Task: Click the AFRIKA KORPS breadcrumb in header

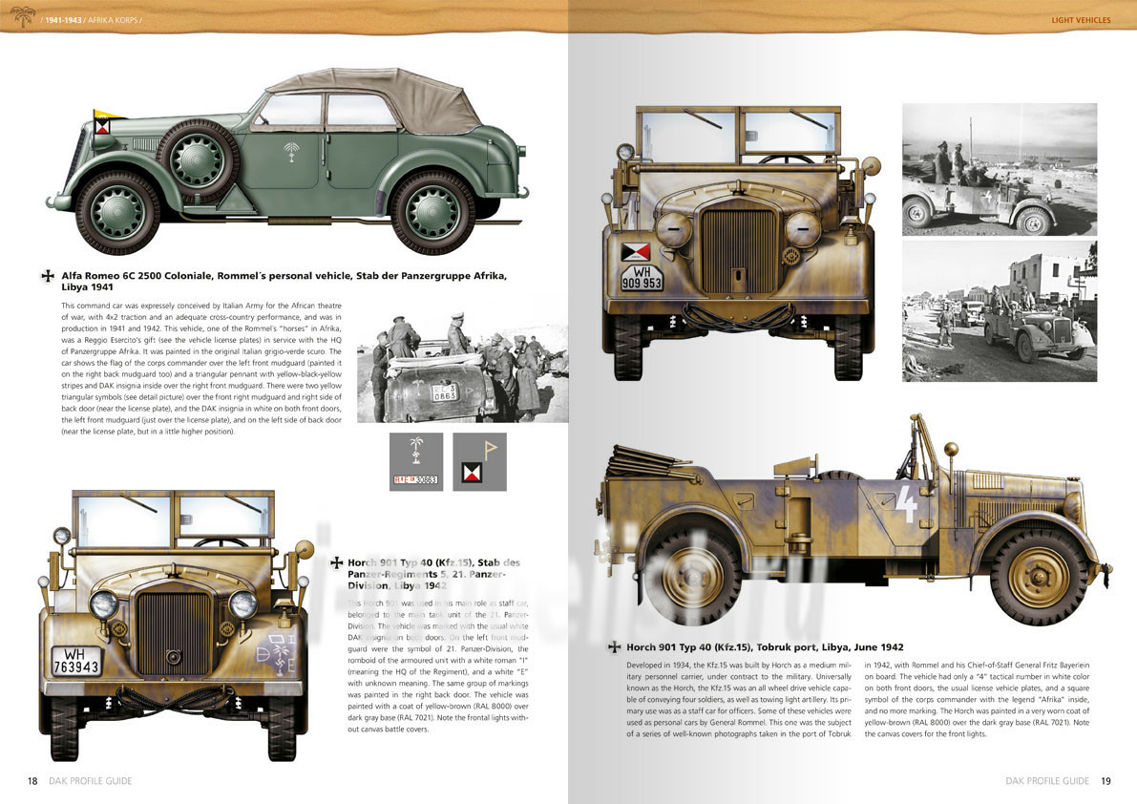Action: [113, 20]
